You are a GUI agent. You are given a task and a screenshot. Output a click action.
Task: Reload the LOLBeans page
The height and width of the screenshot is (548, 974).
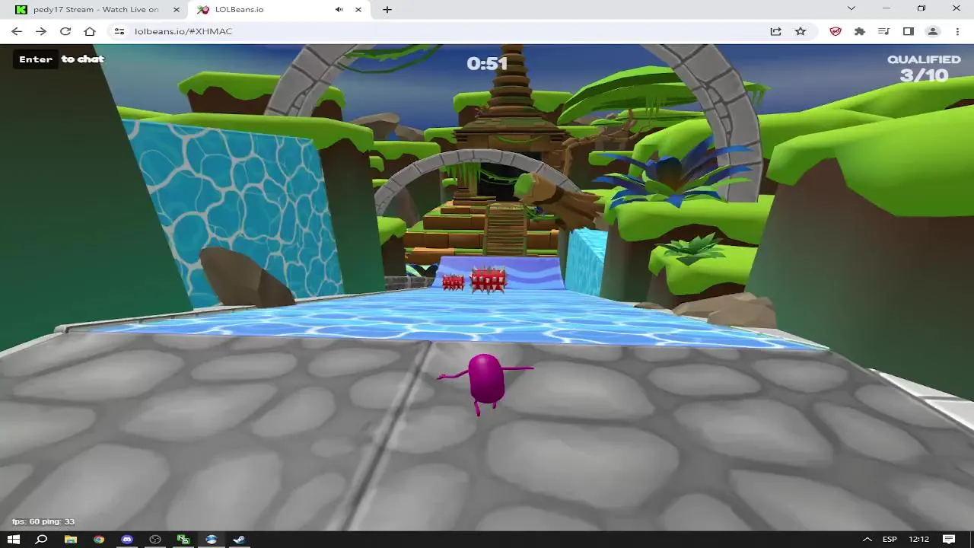(x=65, y=31)
